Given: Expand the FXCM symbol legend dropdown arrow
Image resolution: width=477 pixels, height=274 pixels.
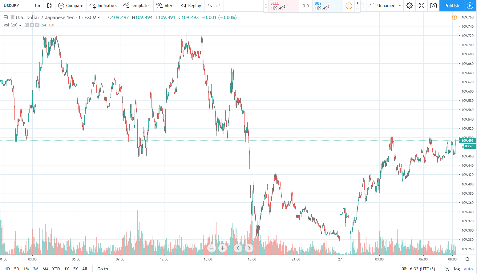Looking at the screenshot, I should pos(99,18).
